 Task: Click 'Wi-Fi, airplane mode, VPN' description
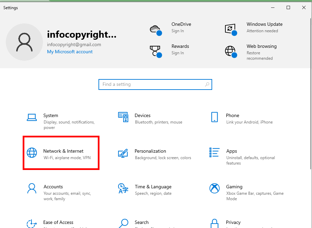point(67,157)
